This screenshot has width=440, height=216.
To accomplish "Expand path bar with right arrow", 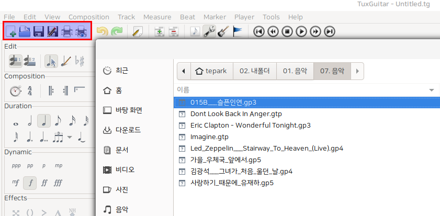I will pos(357,71).
